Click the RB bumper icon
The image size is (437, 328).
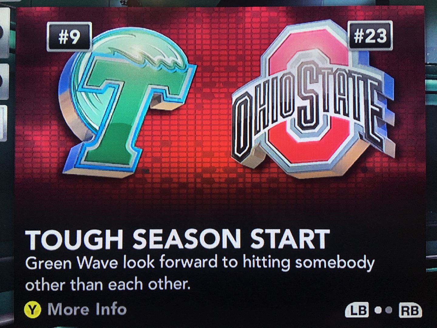point(410,310)
